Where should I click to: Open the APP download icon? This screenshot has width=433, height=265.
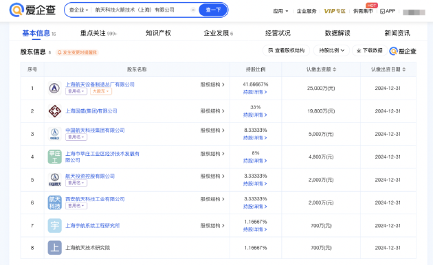[388, 11]
